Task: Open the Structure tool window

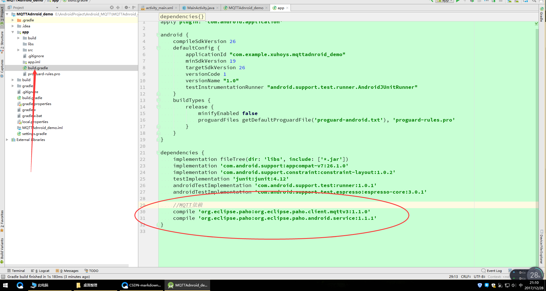Action: 2,42
